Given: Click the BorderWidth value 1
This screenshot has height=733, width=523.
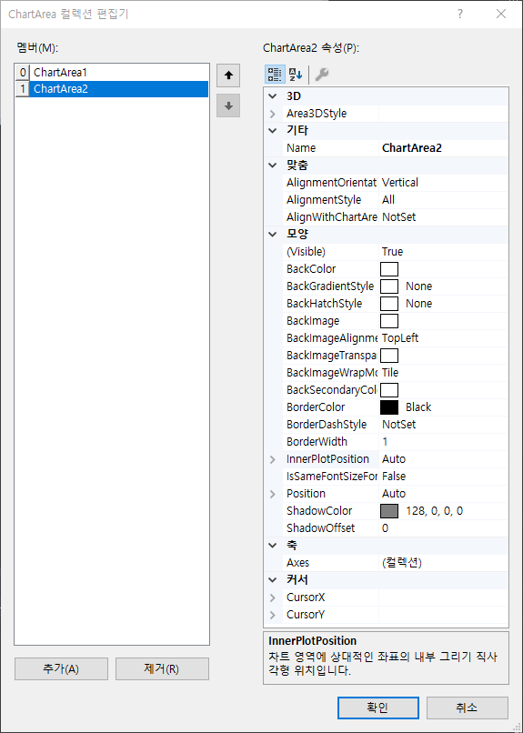Looking at the screenshot, I should (x=385, y=442).
